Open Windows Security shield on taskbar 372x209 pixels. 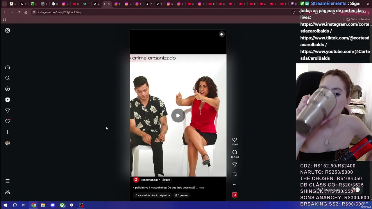point(71,205)
